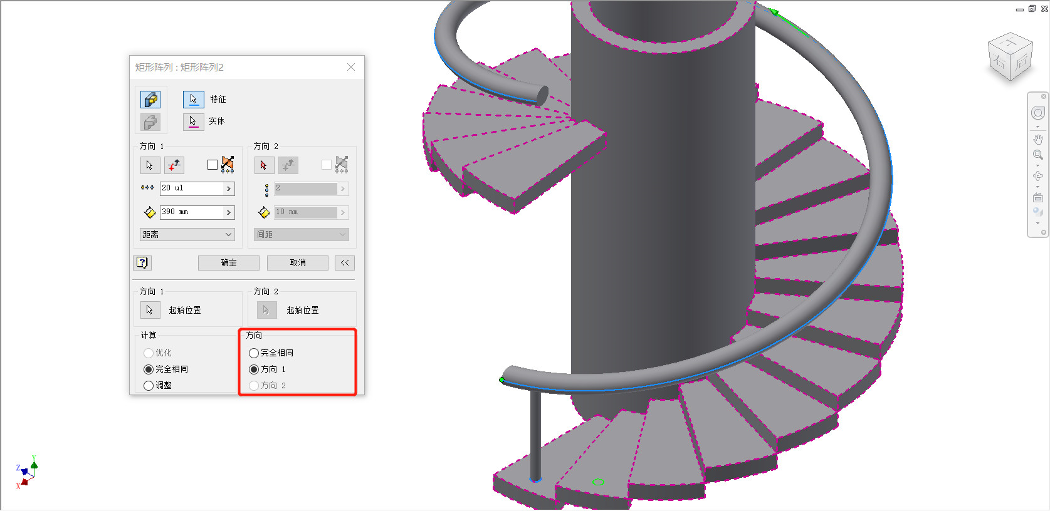
Task: Click the visual style sphere-cube icon
Action: 1038,212
